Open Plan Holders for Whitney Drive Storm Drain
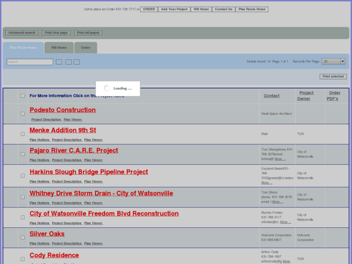Screen dimensions: 352x264 click(x=40, y=203)
